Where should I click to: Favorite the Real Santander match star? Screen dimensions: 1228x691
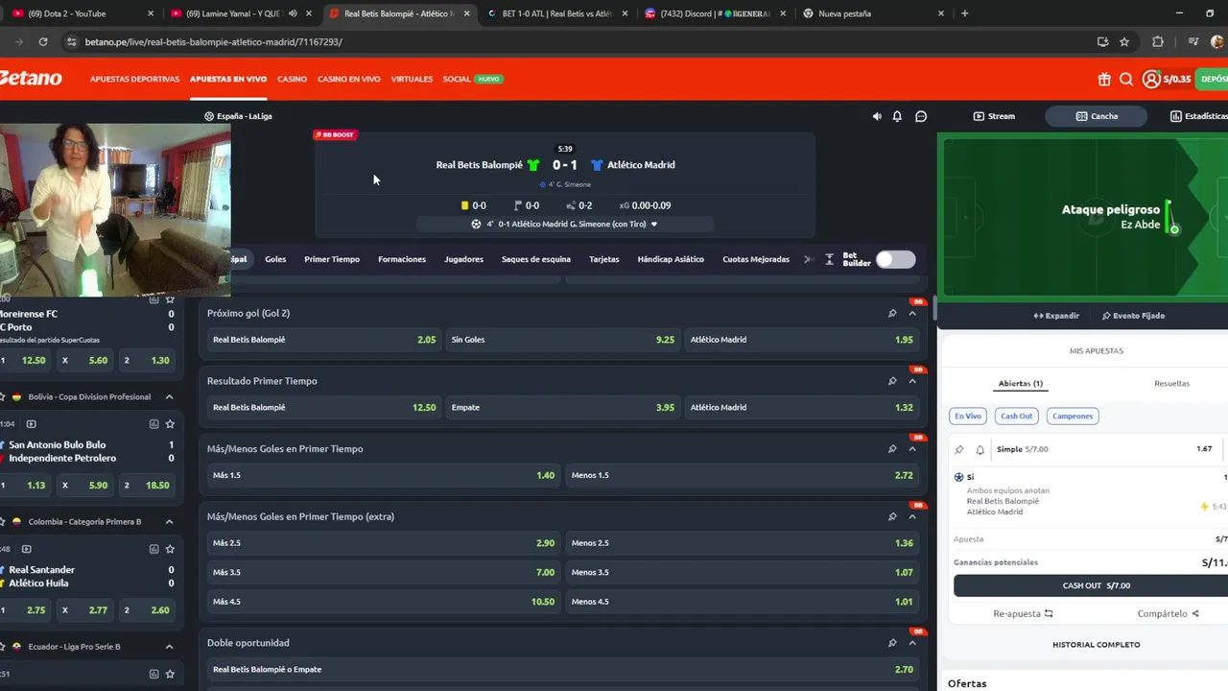click(170, 549)
